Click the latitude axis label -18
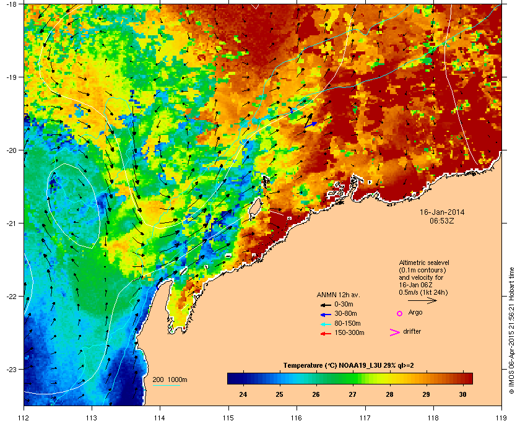Viewport: 520px width, 421px height. (x=11, y=4)
